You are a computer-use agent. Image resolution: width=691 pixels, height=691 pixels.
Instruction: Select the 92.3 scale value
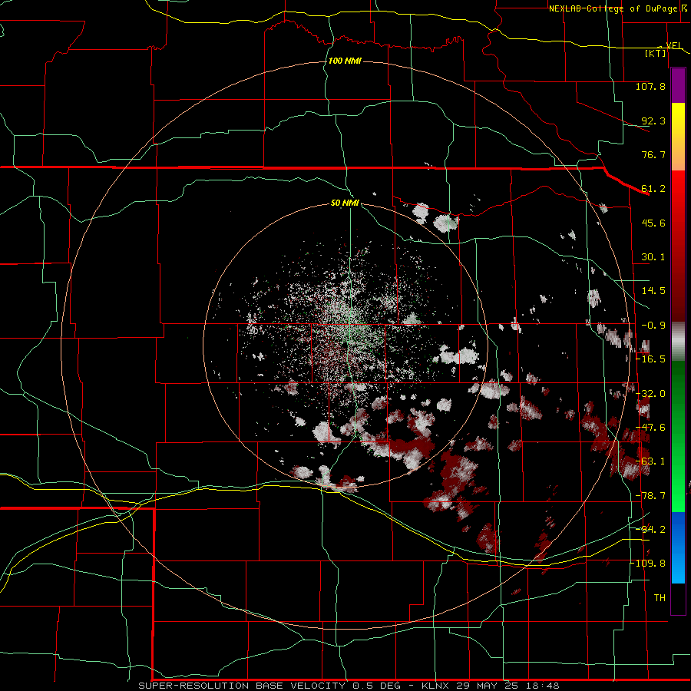click(653, 121)
